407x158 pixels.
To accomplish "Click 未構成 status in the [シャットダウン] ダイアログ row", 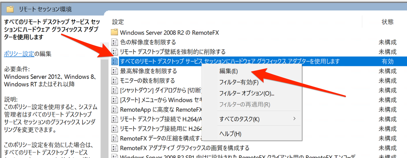I will [x=388, y=90].
